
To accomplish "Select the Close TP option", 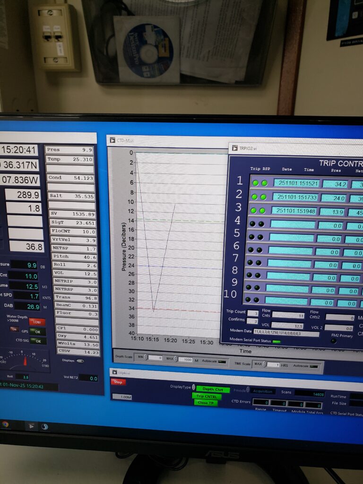I will tap(206, 402).
